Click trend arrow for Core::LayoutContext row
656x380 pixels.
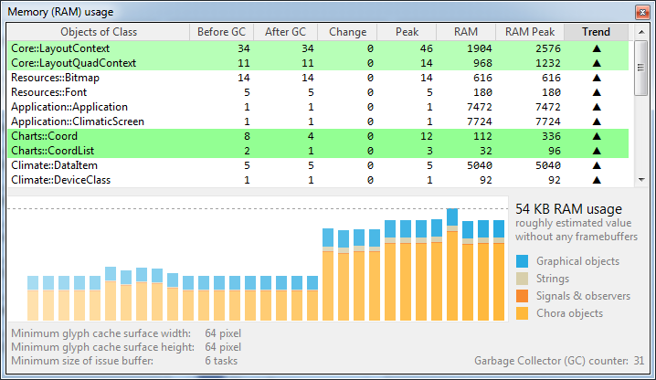(598, 49)
